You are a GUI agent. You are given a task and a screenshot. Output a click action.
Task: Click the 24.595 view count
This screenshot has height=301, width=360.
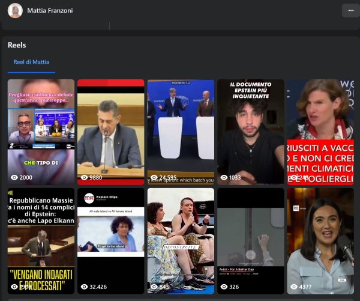pyautogui.click(x=168, y=177)
